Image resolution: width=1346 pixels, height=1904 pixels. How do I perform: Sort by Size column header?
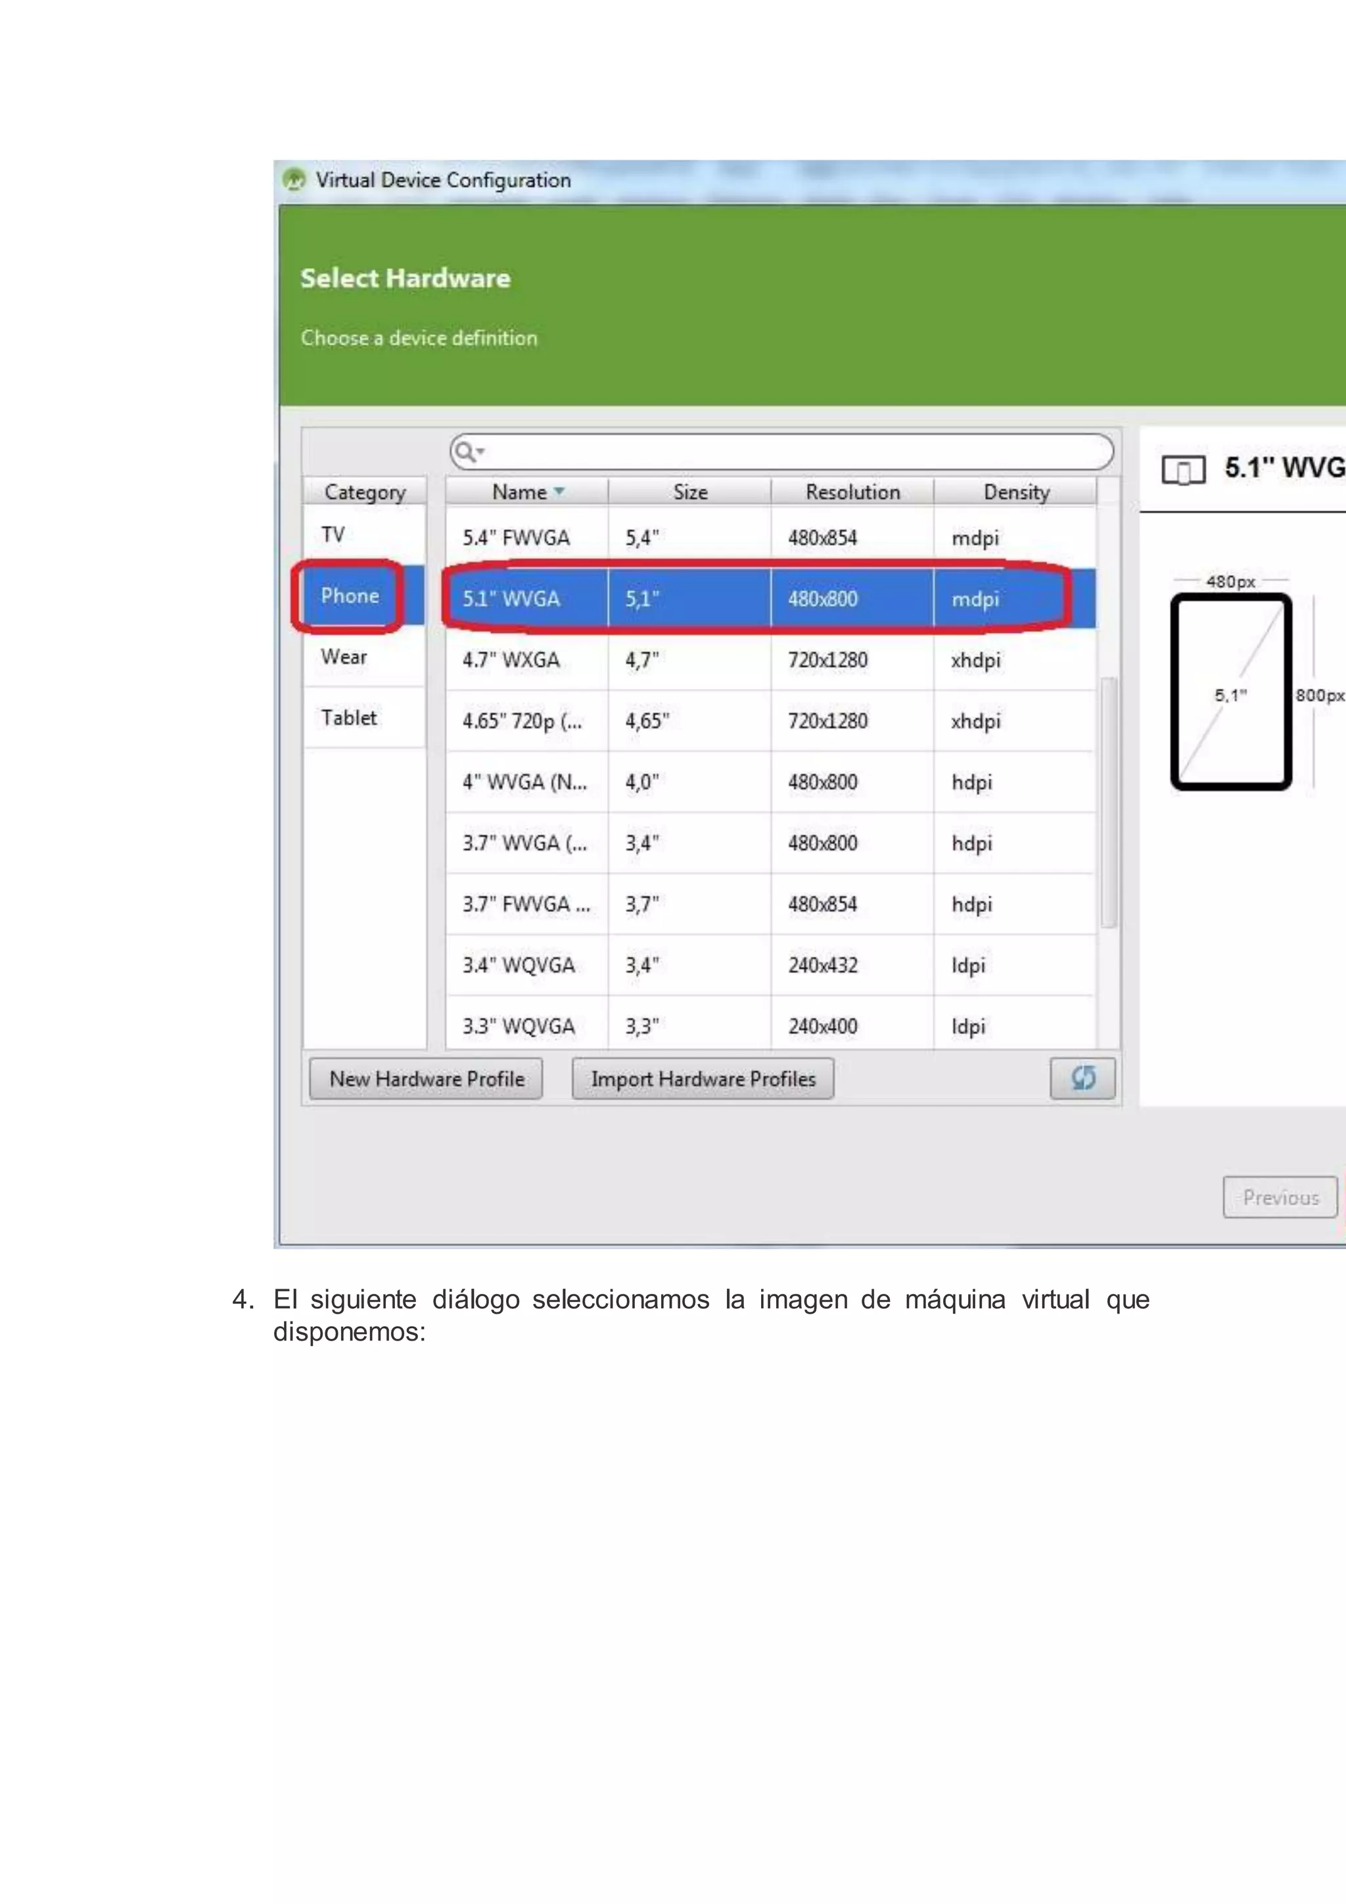click(689, 492)
